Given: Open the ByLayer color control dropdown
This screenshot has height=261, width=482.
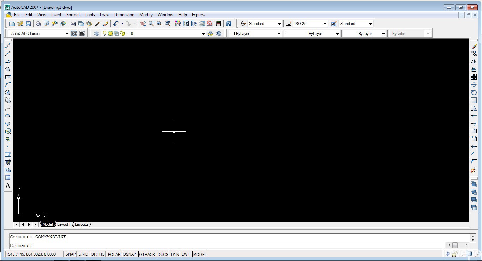Looking at the screenshot, I should click(x=278, y=34).
